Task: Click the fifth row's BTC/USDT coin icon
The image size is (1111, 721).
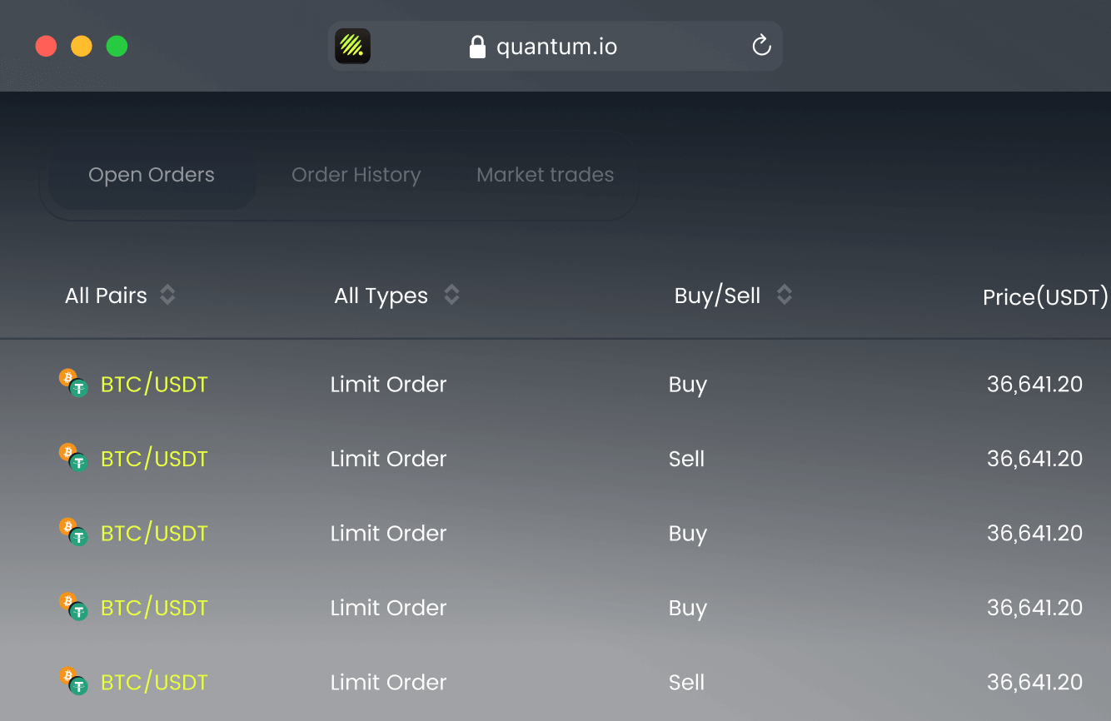Action: coord(73,681)
